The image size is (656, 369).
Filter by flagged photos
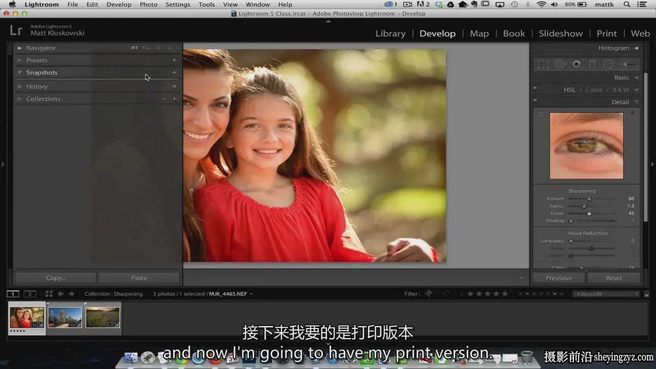[429, 294]
